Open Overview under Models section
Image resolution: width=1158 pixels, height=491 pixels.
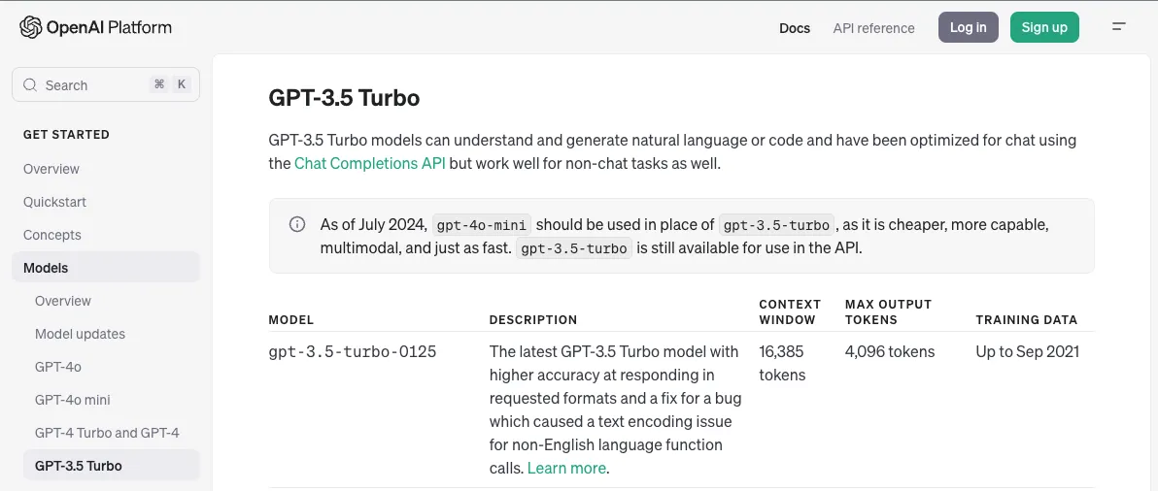[63, 301]
